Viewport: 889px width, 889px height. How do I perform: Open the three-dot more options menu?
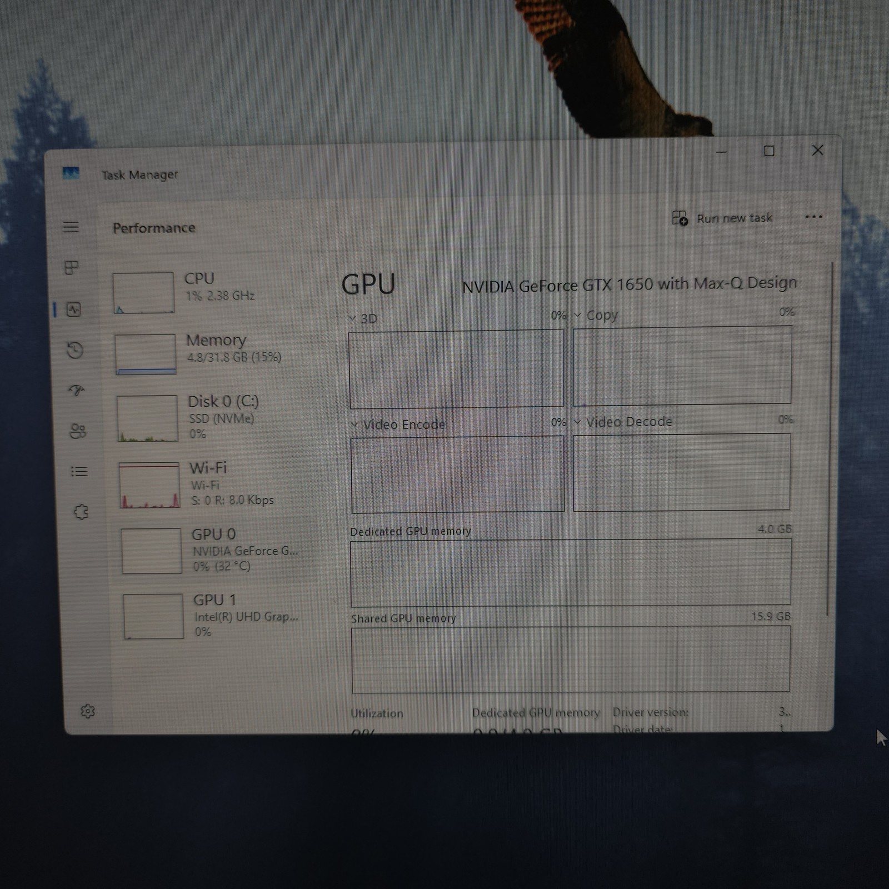click(x=814, y=217)
